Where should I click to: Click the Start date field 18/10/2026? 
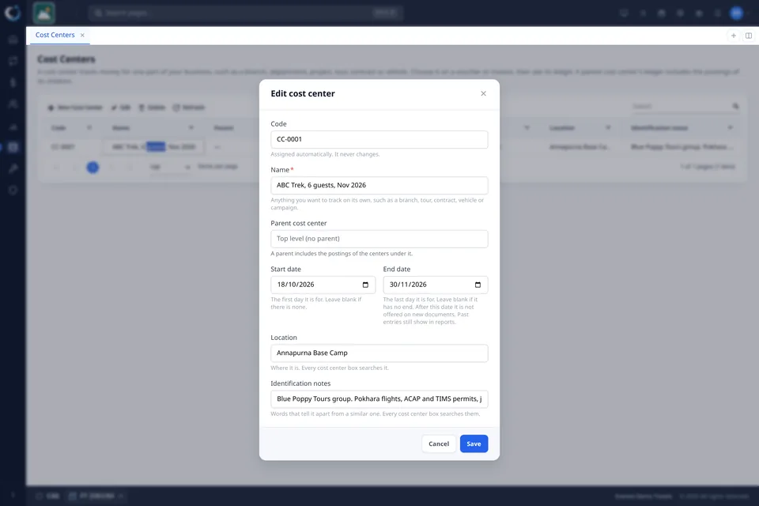pos(323,285)
